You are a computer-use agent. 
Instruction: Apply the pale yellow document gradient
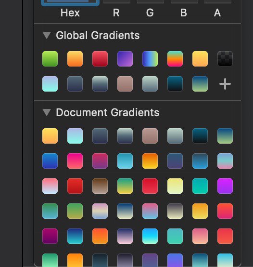pos(175,186)
